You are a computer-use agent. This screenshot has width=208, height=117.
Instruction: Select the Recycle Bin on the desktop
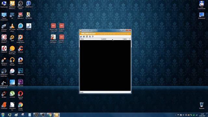pyautogui.click(x=201, y=106)
